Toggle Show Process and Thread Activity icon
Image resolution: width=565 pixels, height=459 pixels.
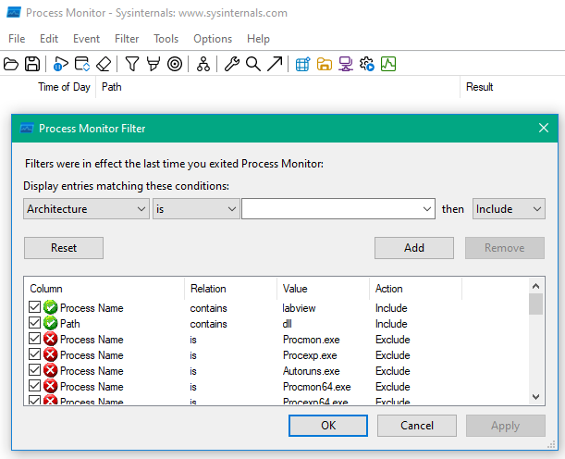(367, 64)
